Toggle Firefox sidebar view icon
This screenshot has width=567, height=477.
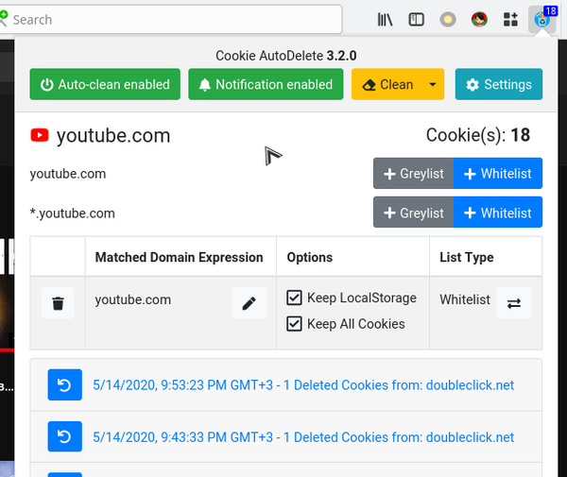(416, 19)
